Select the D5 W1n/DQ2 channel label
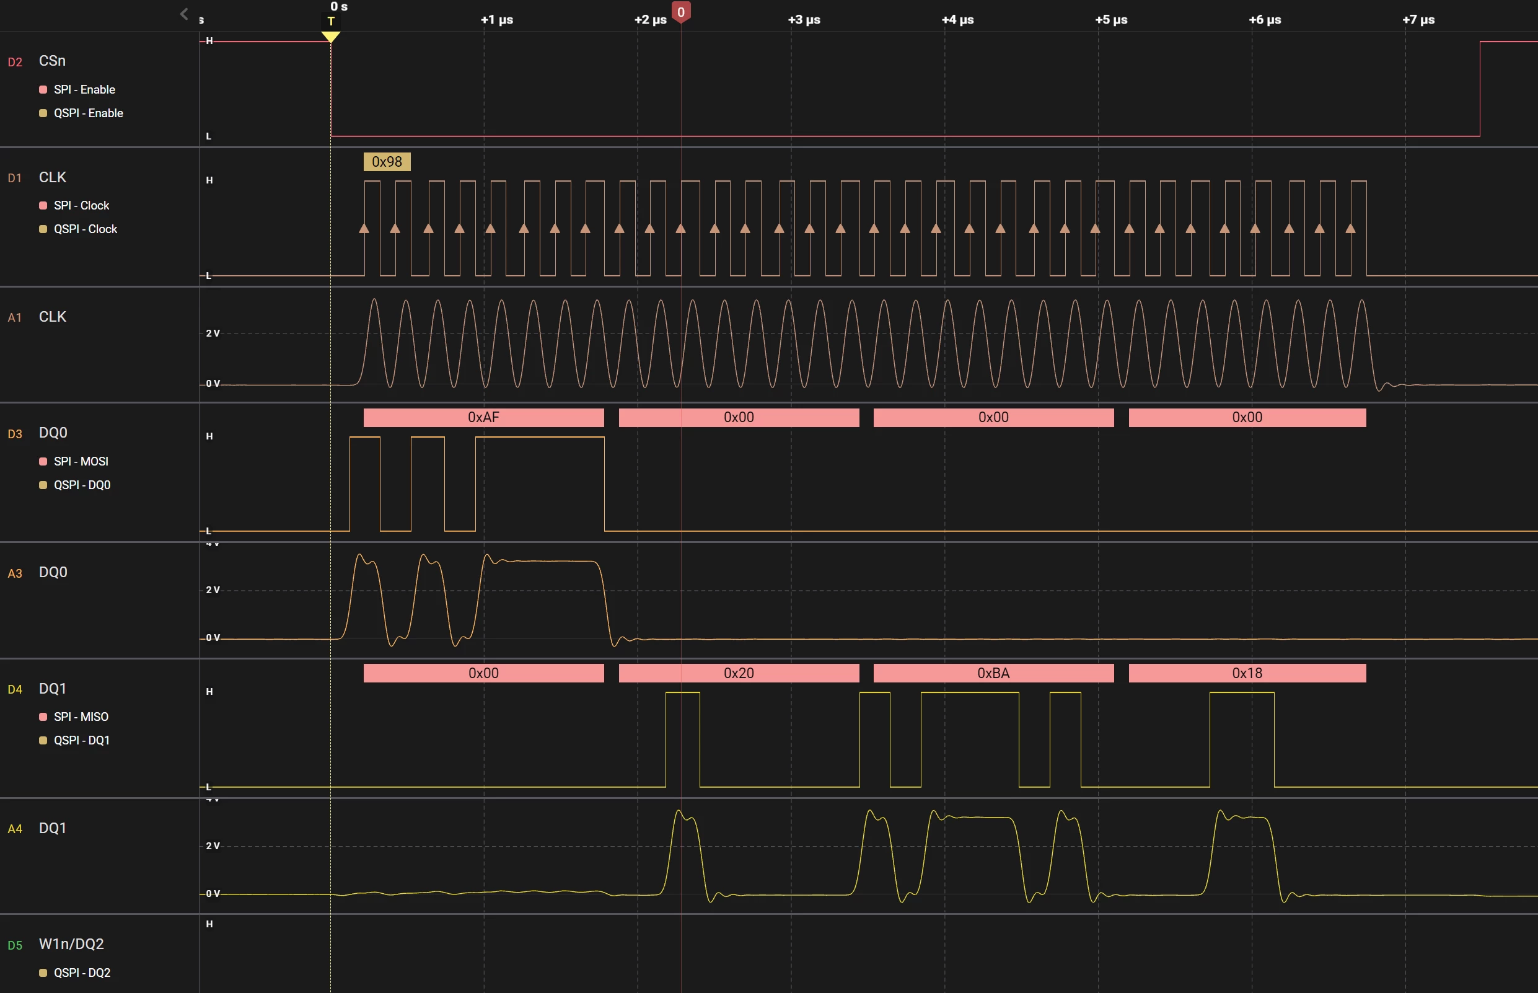The image size is (1538, 993). [71, 944]
